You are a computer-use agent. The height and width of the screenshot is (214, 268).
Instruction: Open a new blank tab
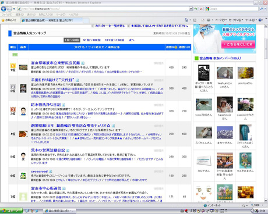[86, 20]
